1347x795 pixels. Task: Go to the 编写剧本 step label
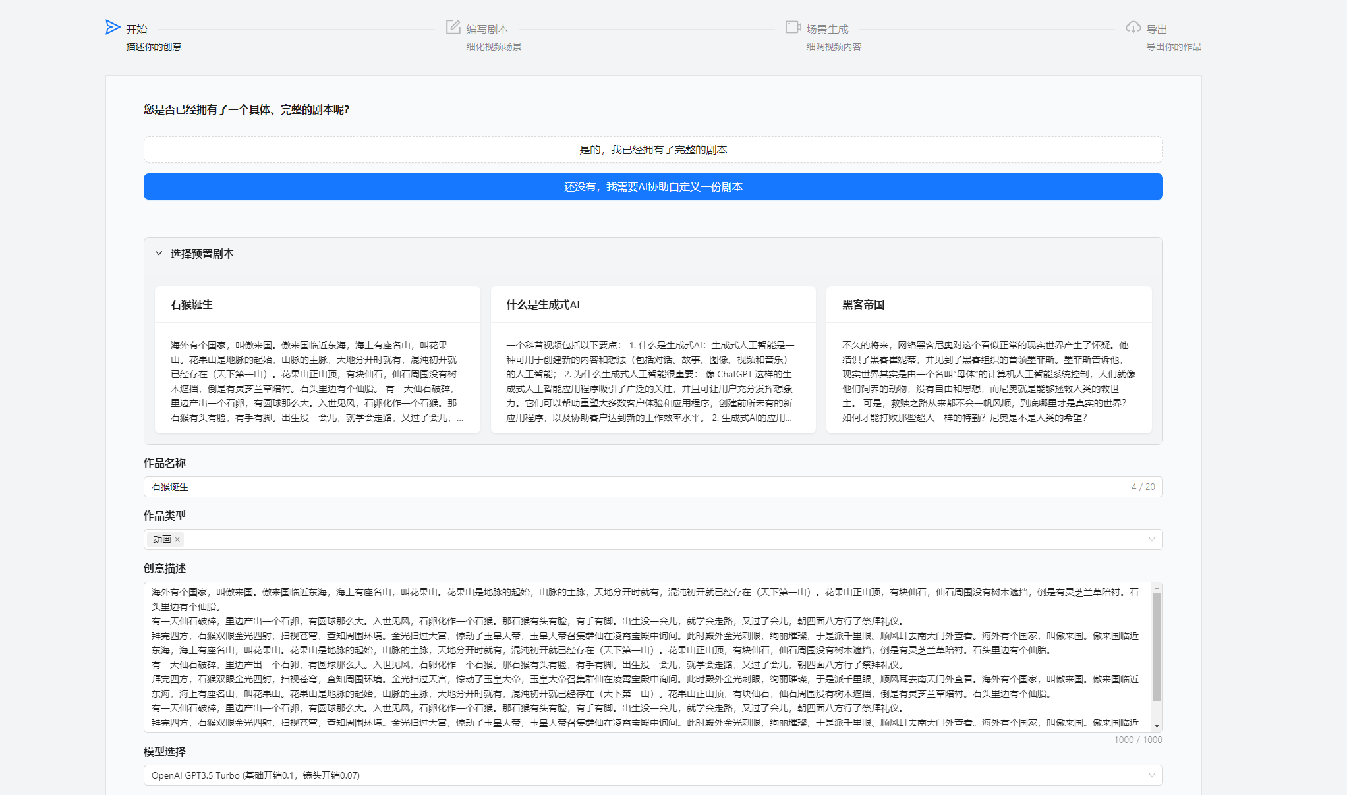coord(487,29)
